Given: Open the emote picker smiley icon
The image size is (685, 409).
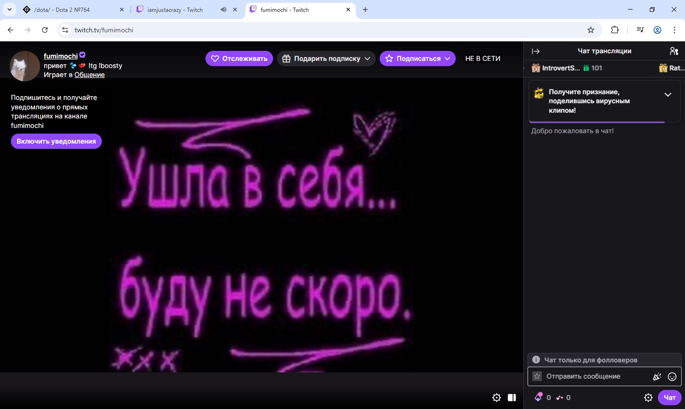Looking at the screenshot, I should [672, 377].
